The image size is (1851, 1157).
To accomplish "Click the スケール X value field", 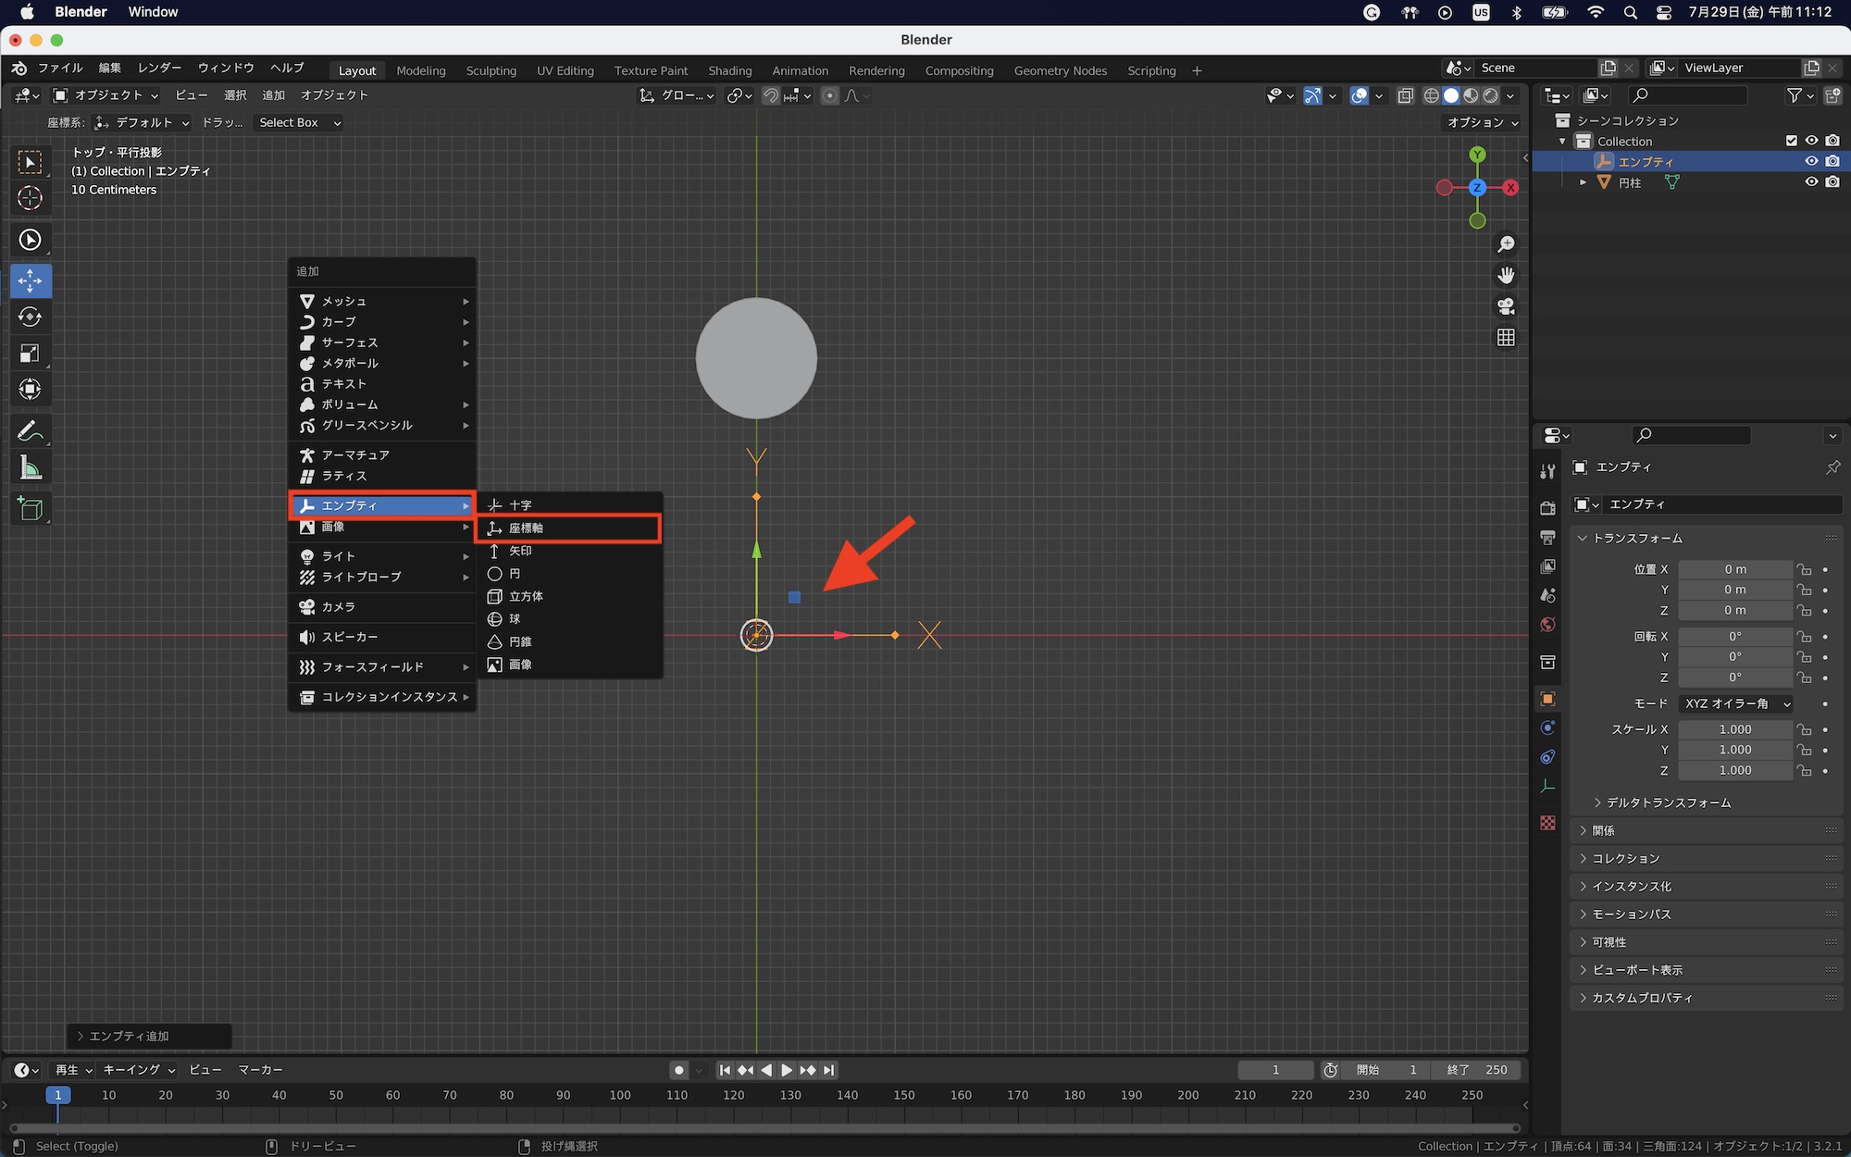I will pyautogui.click(x=1734, y=729).
